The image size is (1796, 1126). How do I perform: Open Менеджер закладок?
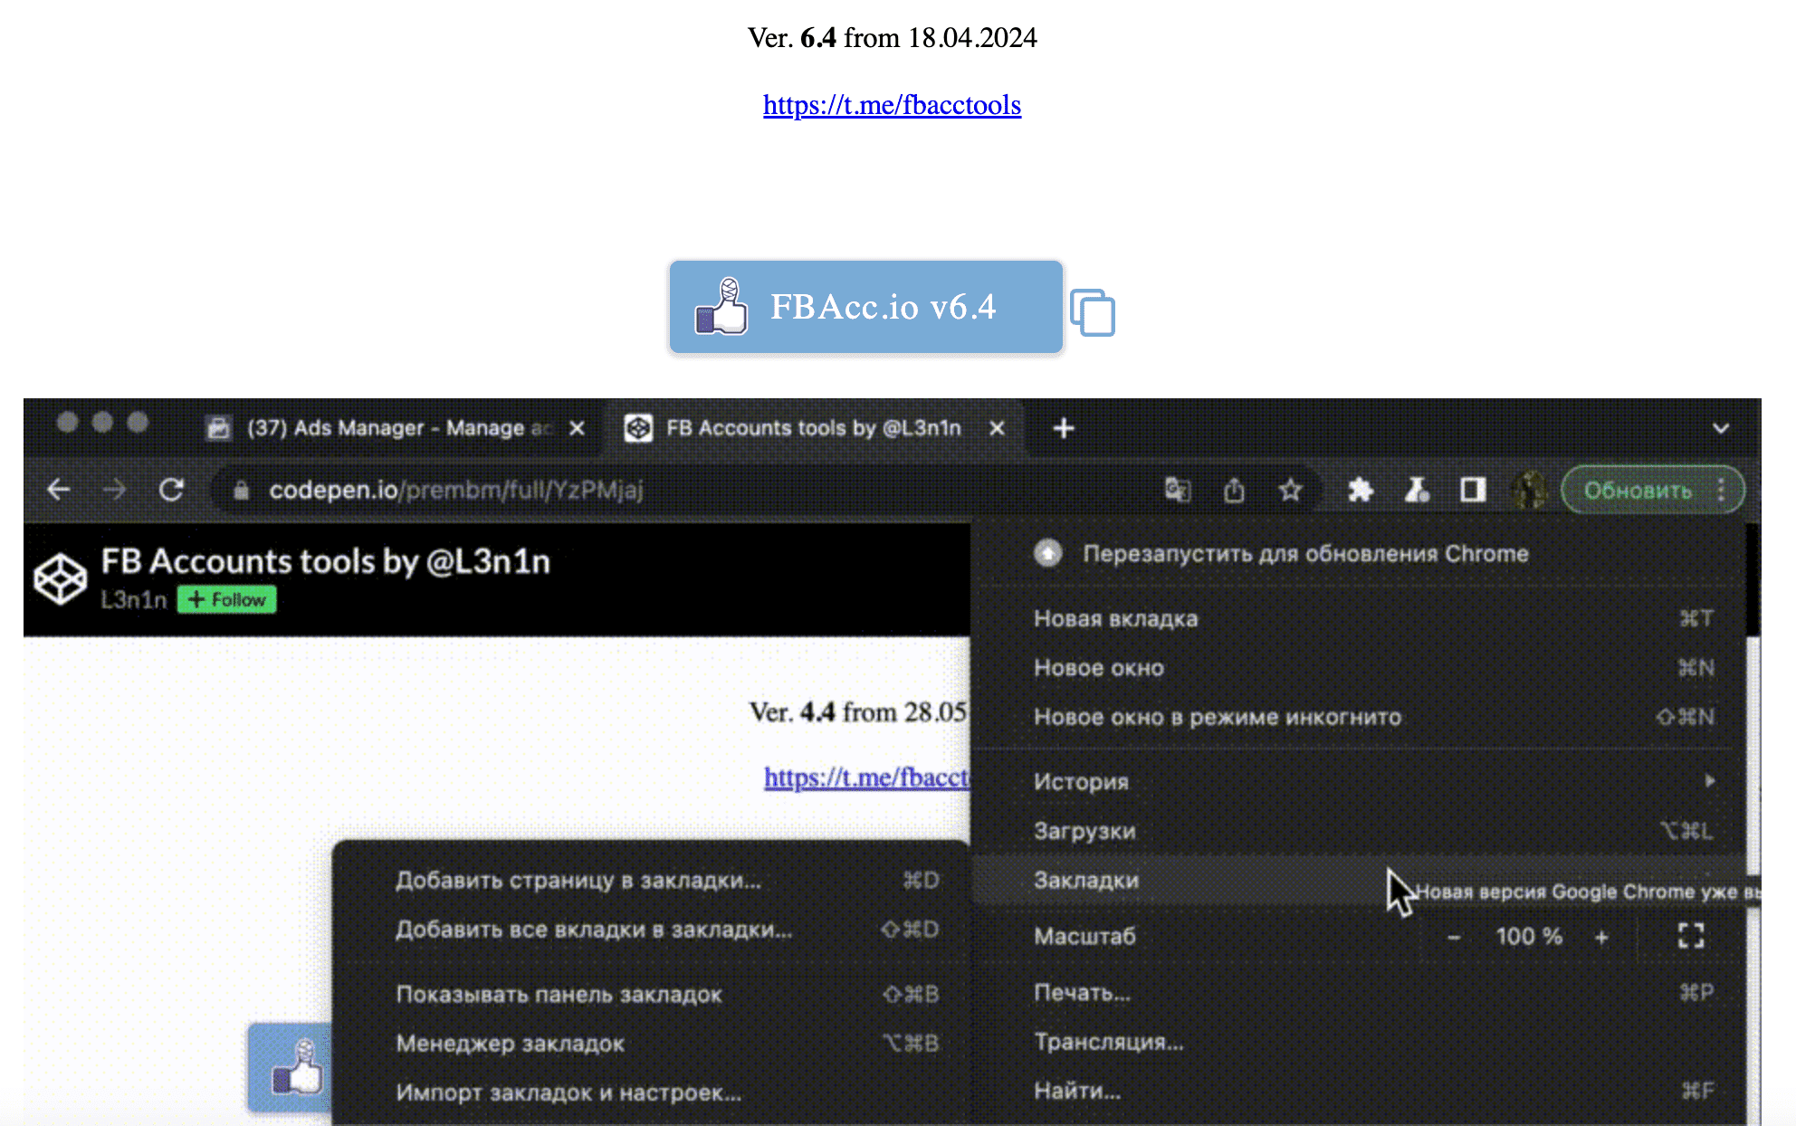pos(652,1043)
